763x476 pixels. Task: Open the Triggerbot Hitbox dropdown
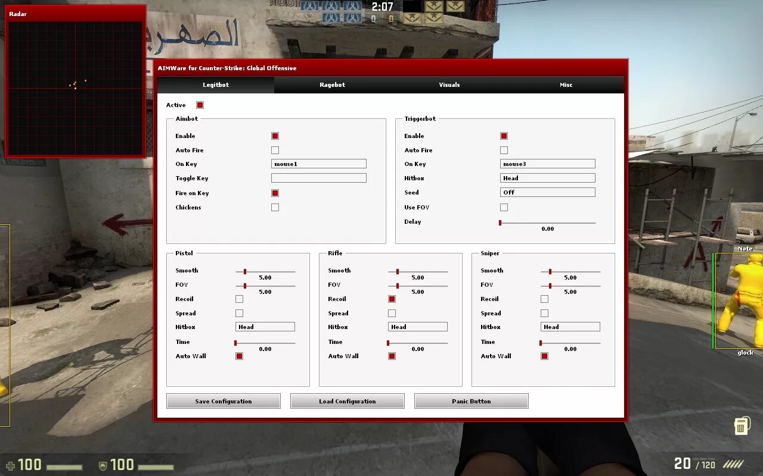[x=548, y=178]
